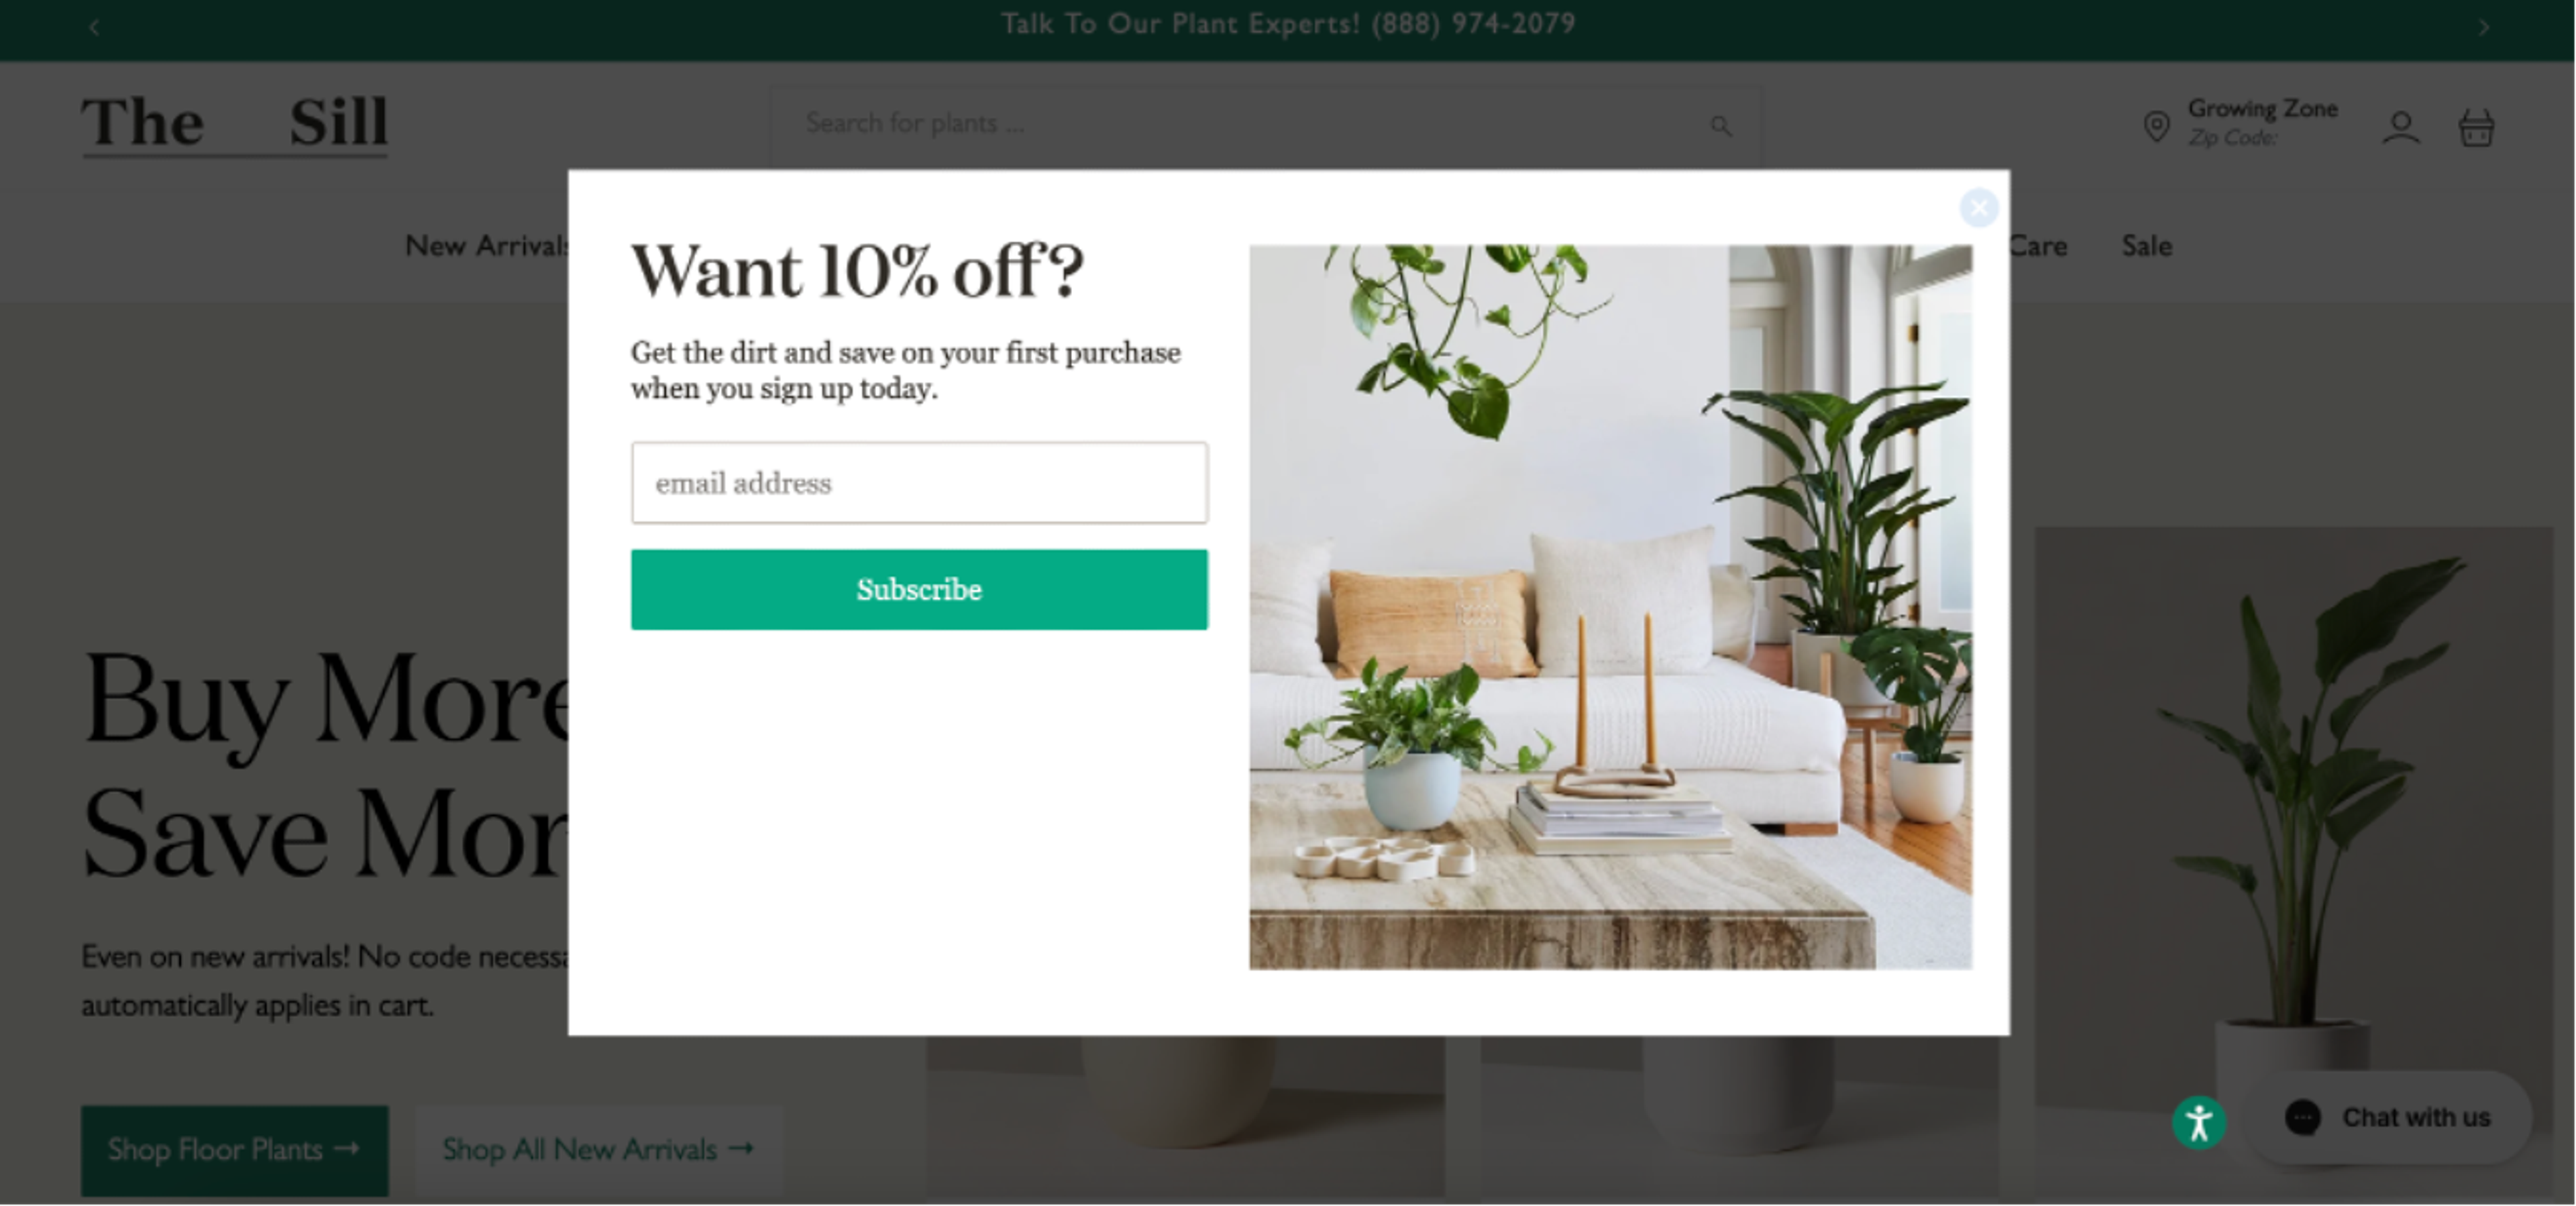Screen dimensions: 2576x1206
Task: Click the chat bubble icon
Action: (x=2302, y=1117)
